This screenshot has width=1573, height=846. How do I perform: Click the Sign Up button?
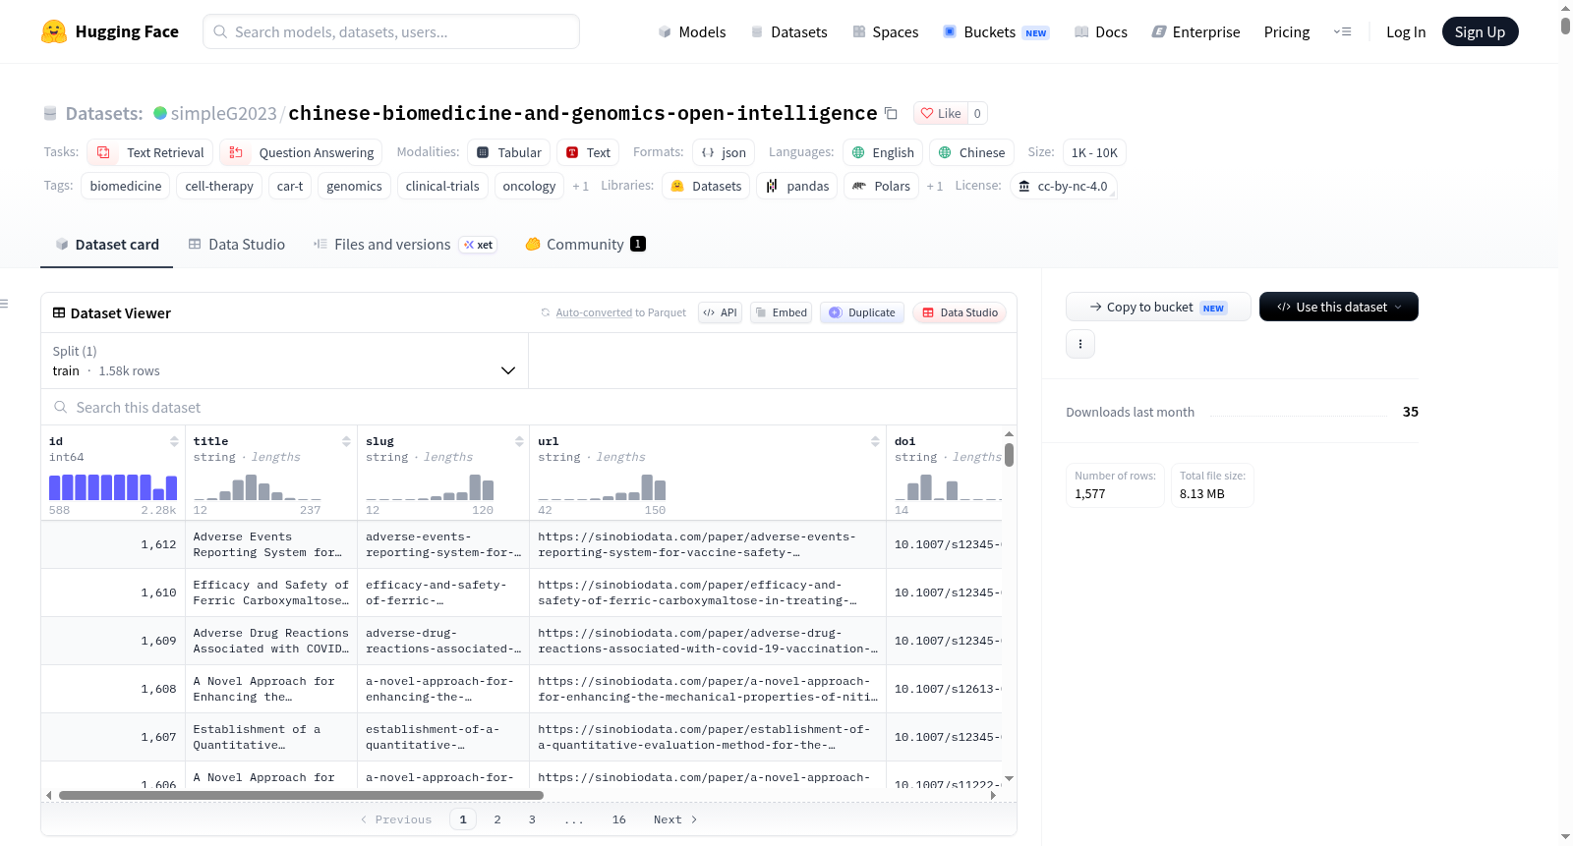tap(1480, 31)
